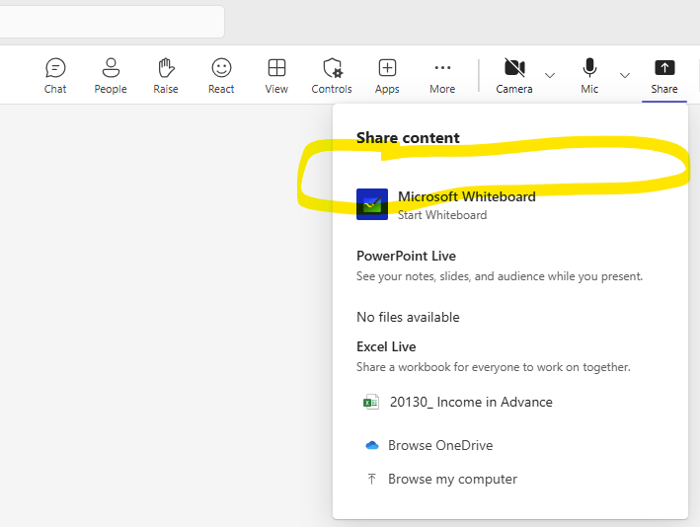Click the search box at top
Screen dimensions: 700x527
click(112, 22)
